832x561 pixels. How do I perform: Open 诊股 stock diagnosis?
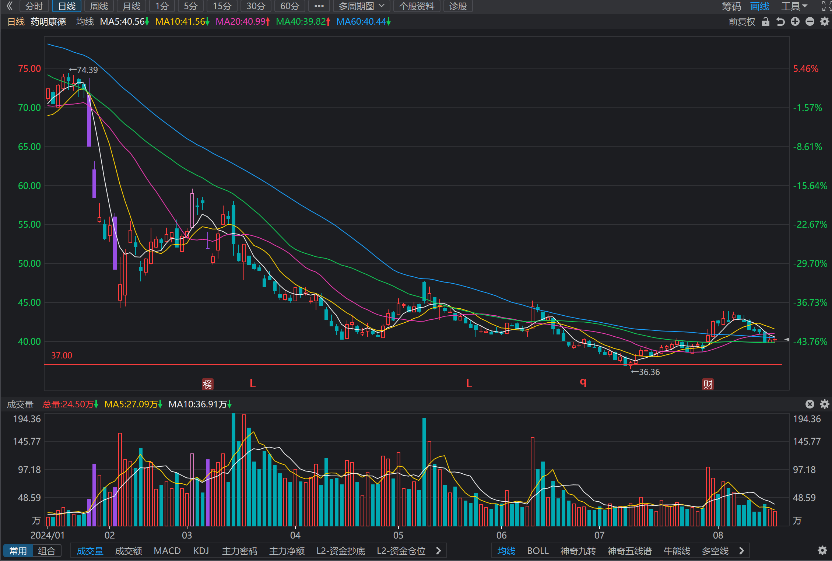point(458,6)
